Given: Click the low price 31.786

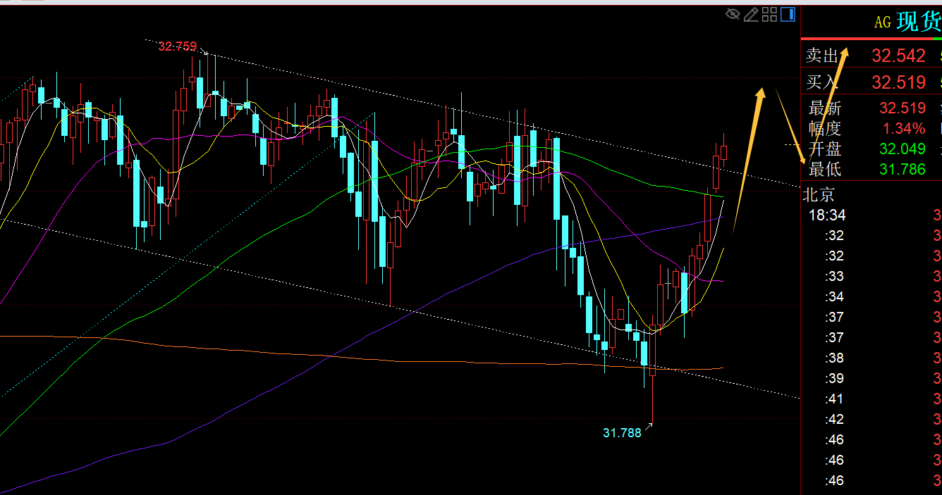Looking at the screenshot, I should (902, 169).
